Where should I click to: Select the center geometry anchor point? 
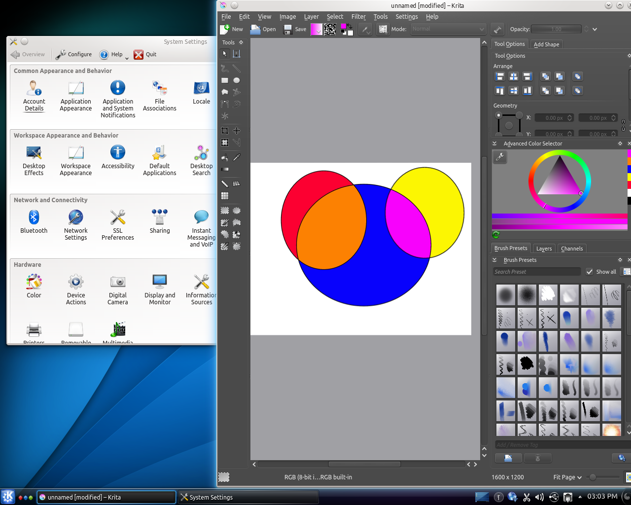coord(509,125)
